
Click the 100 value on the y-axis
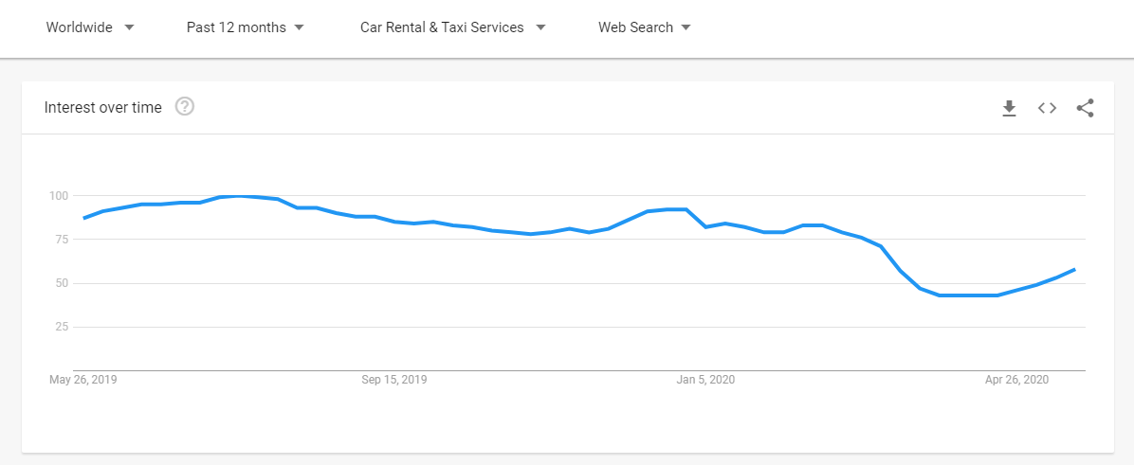tap(59, 196)
